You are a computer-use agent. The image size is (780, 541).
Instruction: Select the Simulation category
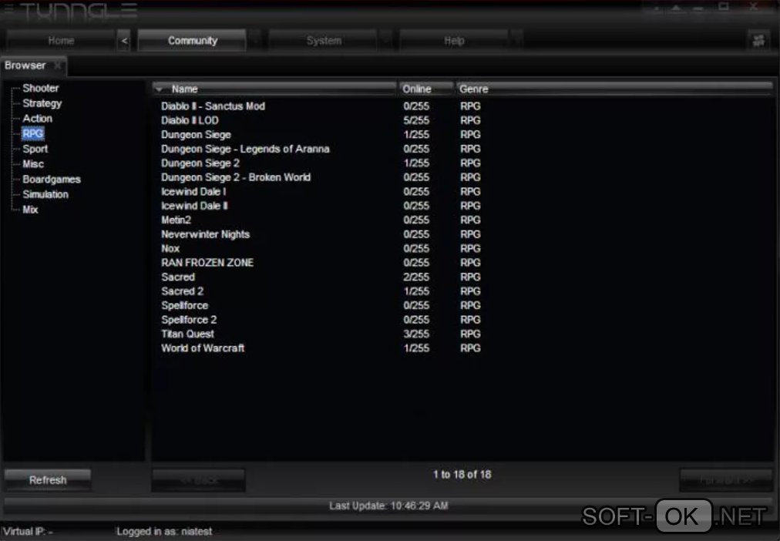click(45, 194)
